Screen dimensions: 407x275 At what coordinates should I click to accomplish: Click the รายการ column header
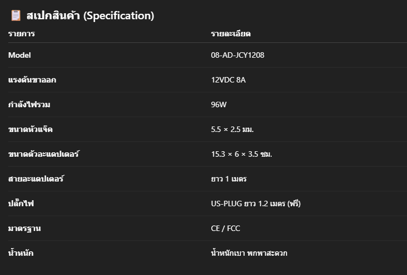(21, 34)
